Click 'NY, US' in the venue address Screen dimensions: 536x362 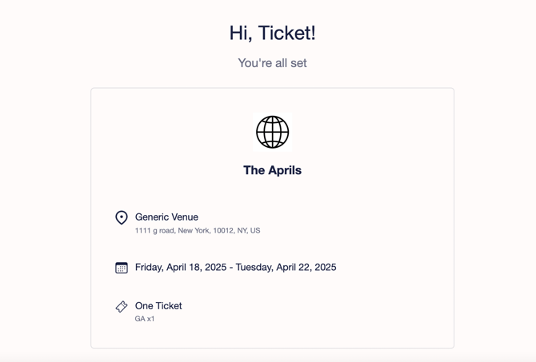click(x=249, y=230)
